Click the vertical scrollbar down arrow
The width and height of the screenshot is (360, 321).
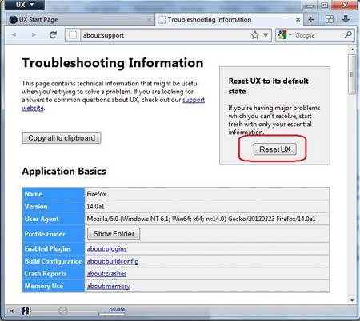point(352,300)
